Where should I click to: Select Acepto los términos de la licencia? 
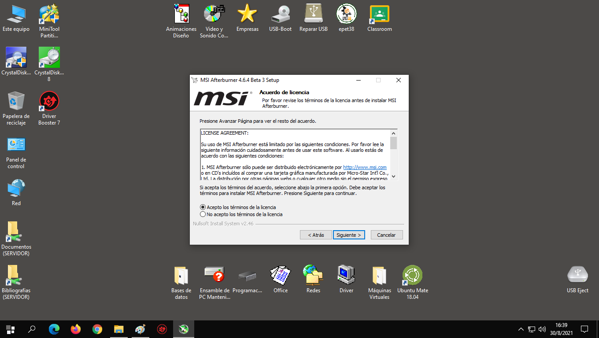238,207
